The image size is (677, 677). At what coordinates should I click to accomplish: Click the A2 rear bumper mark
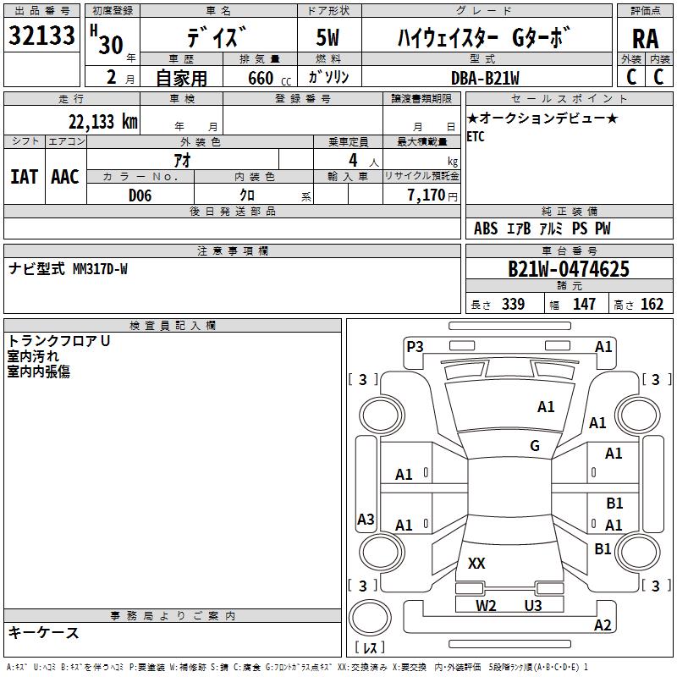click(603, 625)
